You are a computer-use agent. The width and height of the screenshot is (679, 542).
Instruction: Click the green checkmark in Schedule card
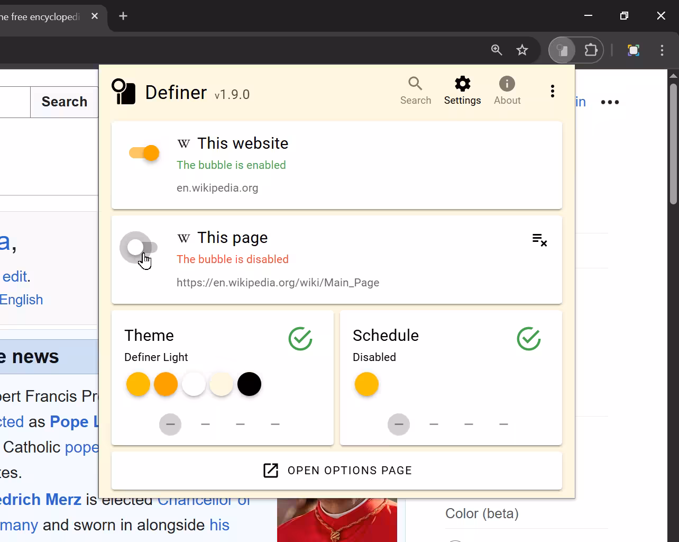529,339
